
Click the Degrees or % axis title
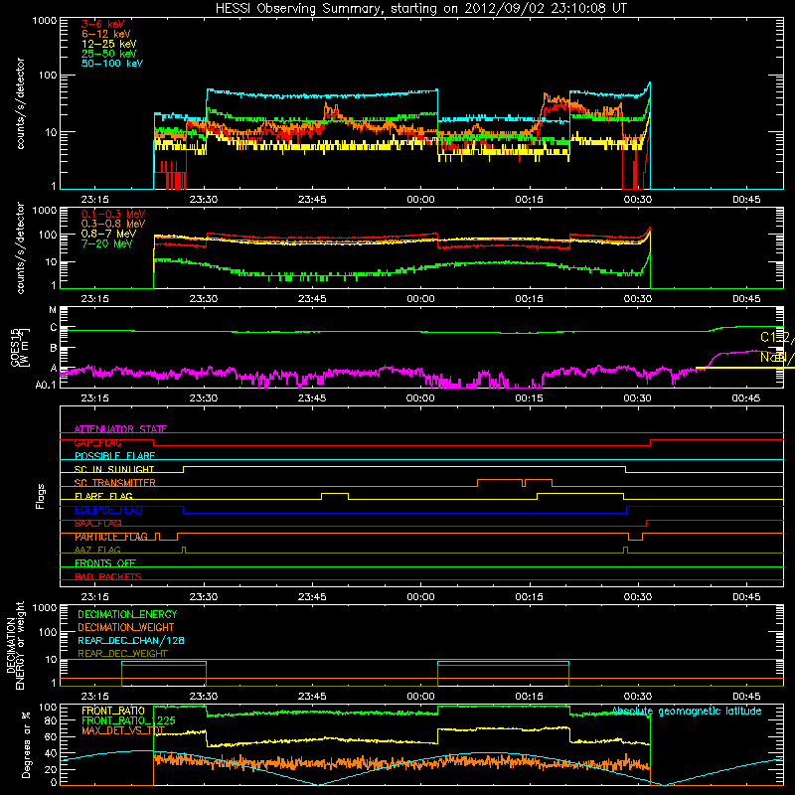coord(26,744)
